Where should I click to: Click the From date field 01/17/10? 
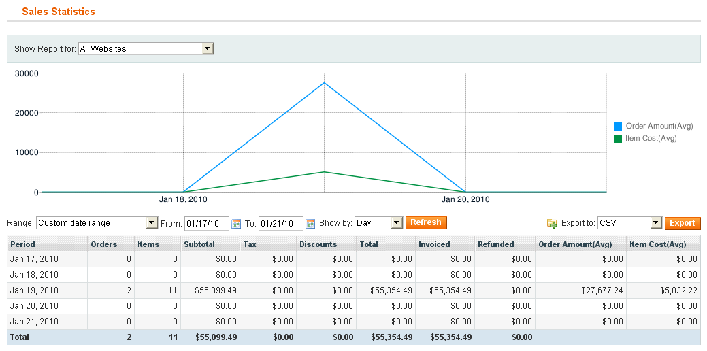tap(206, 224)
